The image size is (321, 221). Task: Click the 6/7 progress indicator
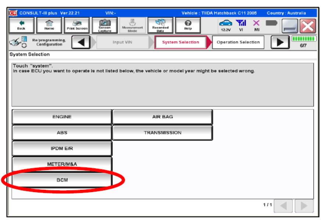click(304, 42)
